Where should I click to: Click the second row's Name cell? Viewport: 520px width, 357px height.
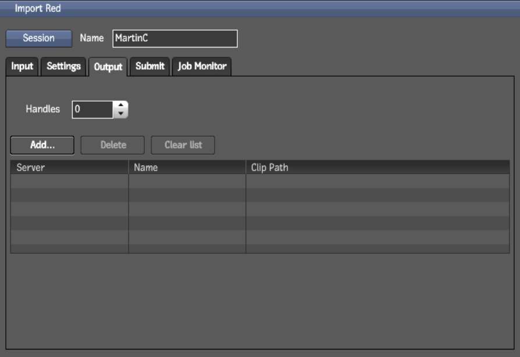187,195
